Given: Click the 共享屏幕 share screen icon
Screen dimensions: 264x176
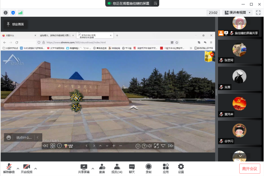Looking at the screenshot, I should coord(84,168).
